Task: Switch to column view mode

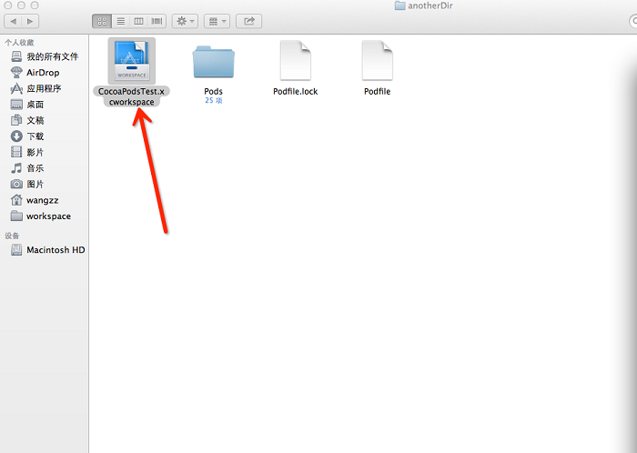Action: (x=138, y=21)
